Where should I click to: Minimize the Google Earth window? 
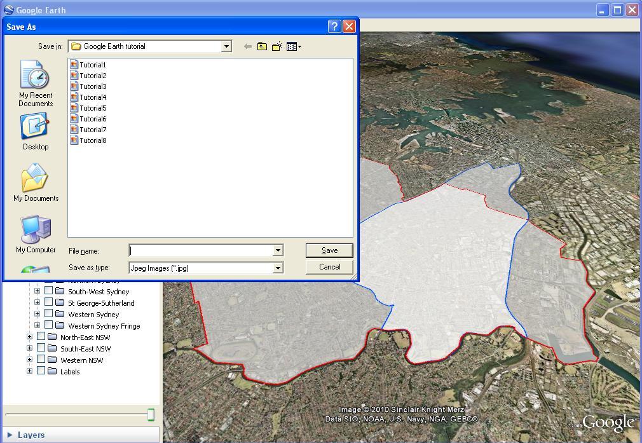coord(602,10)
